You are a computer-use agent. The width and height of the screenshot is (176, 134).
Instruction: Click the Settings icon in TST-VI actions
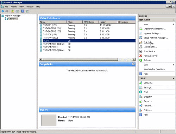coord(141,88)
